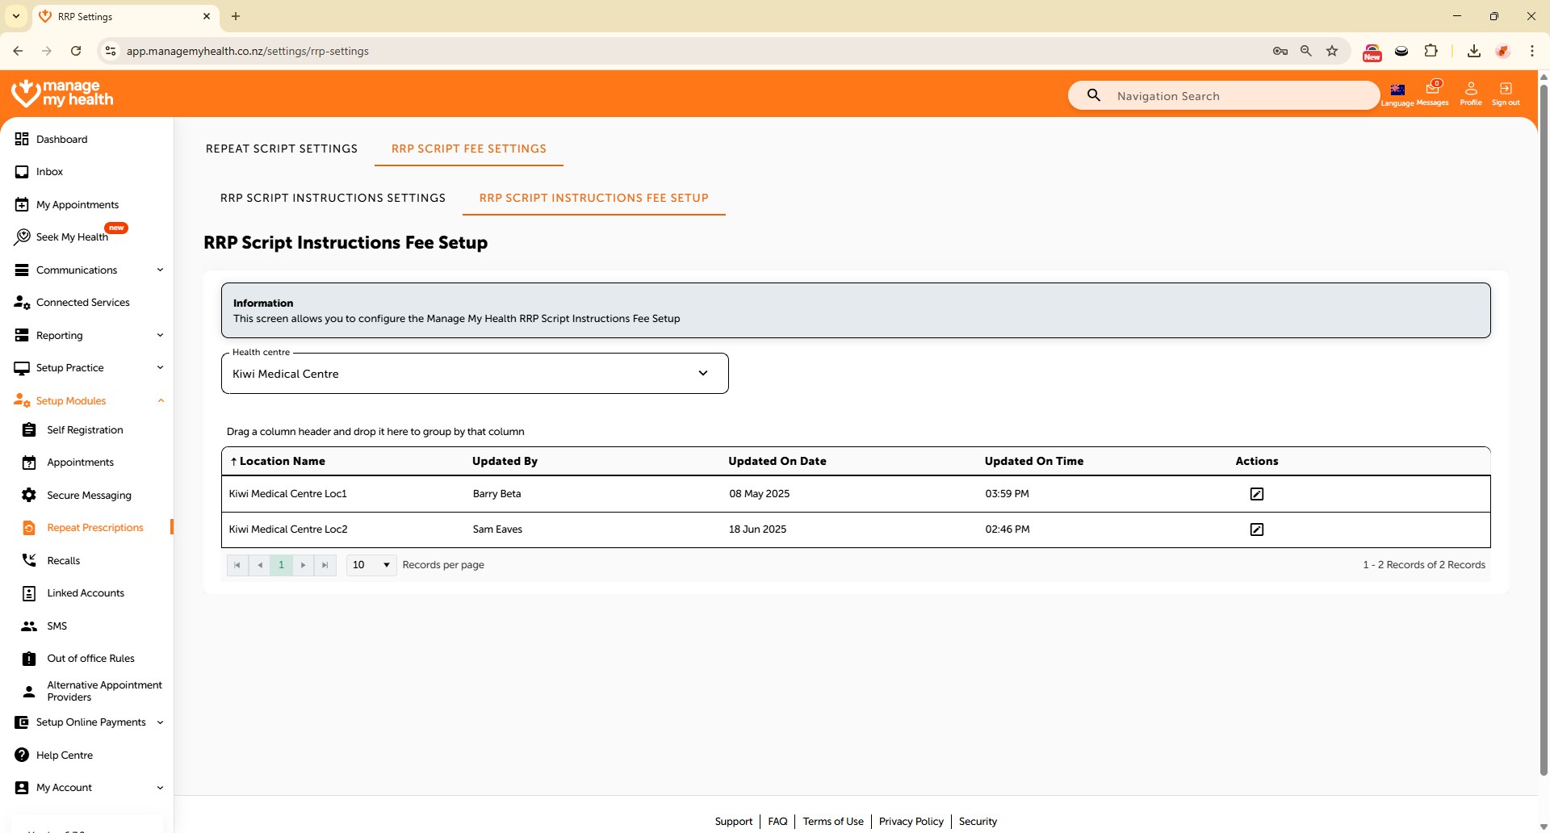This screenshot has height=833, width=1550.
Task: Open the Health centre dropdown
Action: [475, 374]
